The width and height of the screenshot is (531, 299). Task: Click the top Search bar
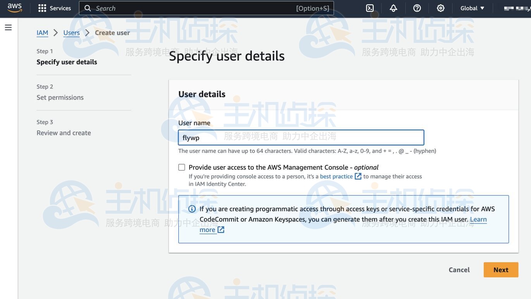pyautogui.click(x=206, y=8)
